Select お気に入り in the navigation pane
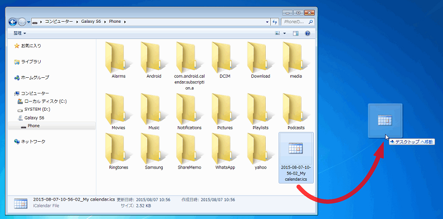The height and width of the screenshot is (219, 443). pos(28,46)
